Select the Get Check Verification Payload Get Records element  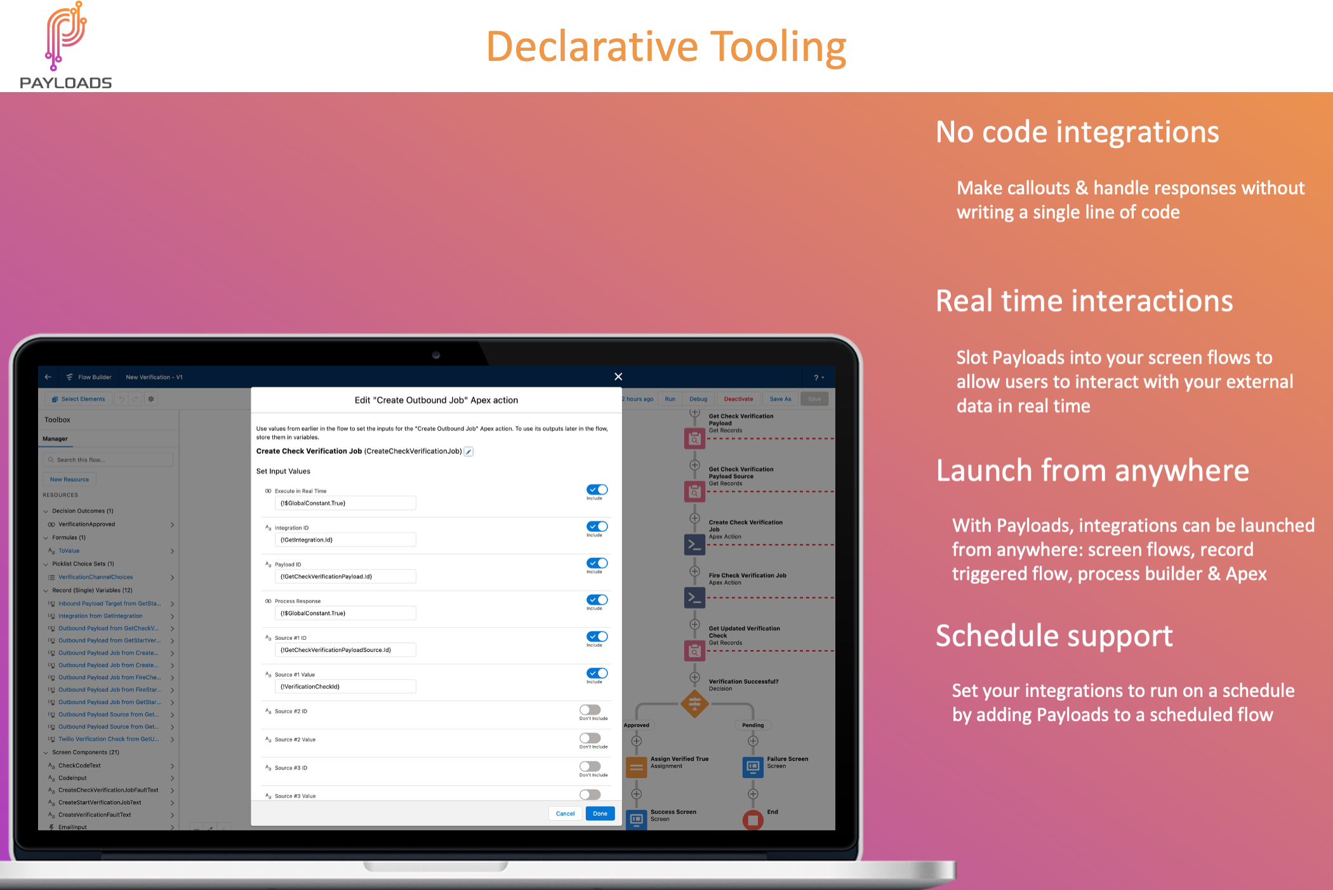point(694,438)
